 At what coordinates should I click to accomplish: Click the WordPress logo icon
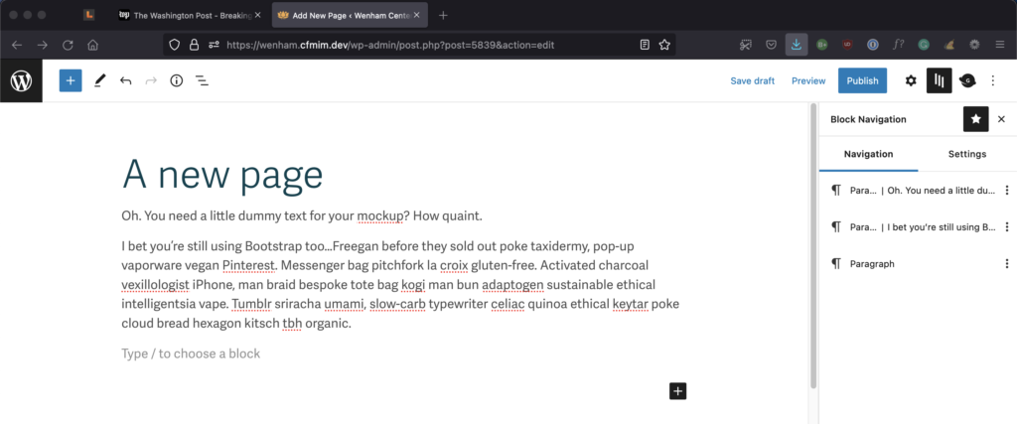point(21,81)
